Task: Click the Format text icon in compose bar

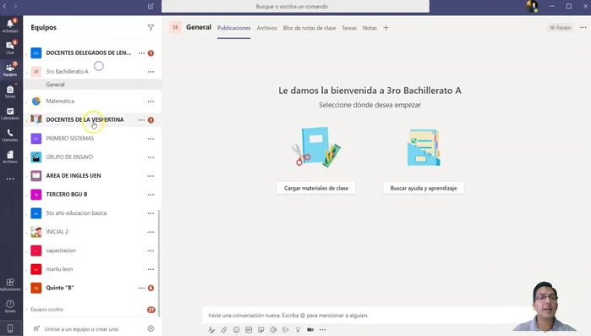Action: [211, 329]
